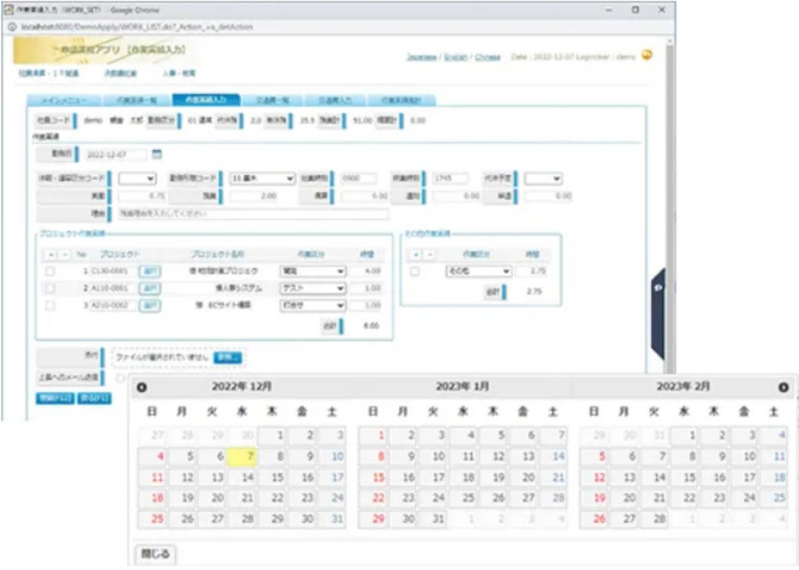Expand the その他 work category dropdown
The width and height of the screenshot is (799, 570).
tap(479, 271)
